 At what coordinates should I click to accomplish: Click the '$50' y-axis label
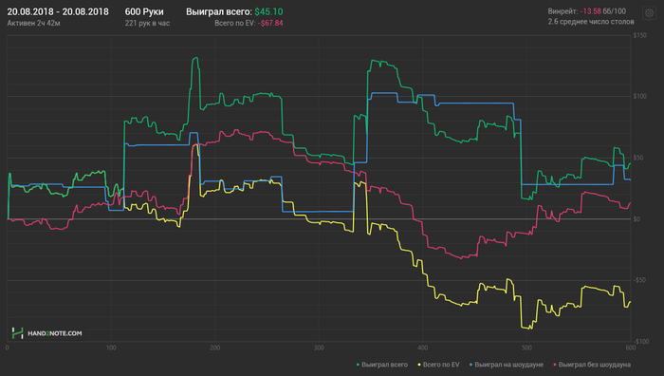[638, 158]
